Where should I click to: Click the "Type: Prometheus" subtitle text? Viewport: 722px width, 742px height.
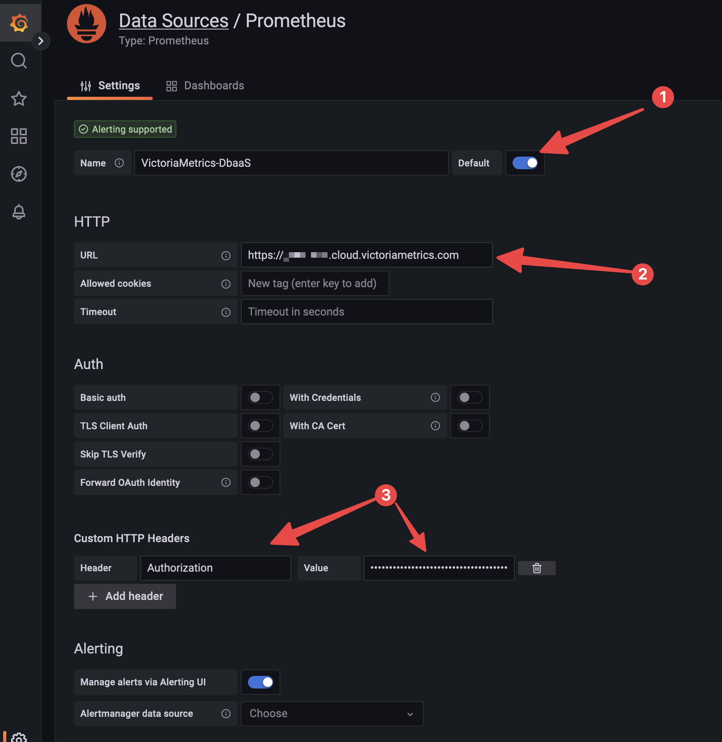click(164, 41)
